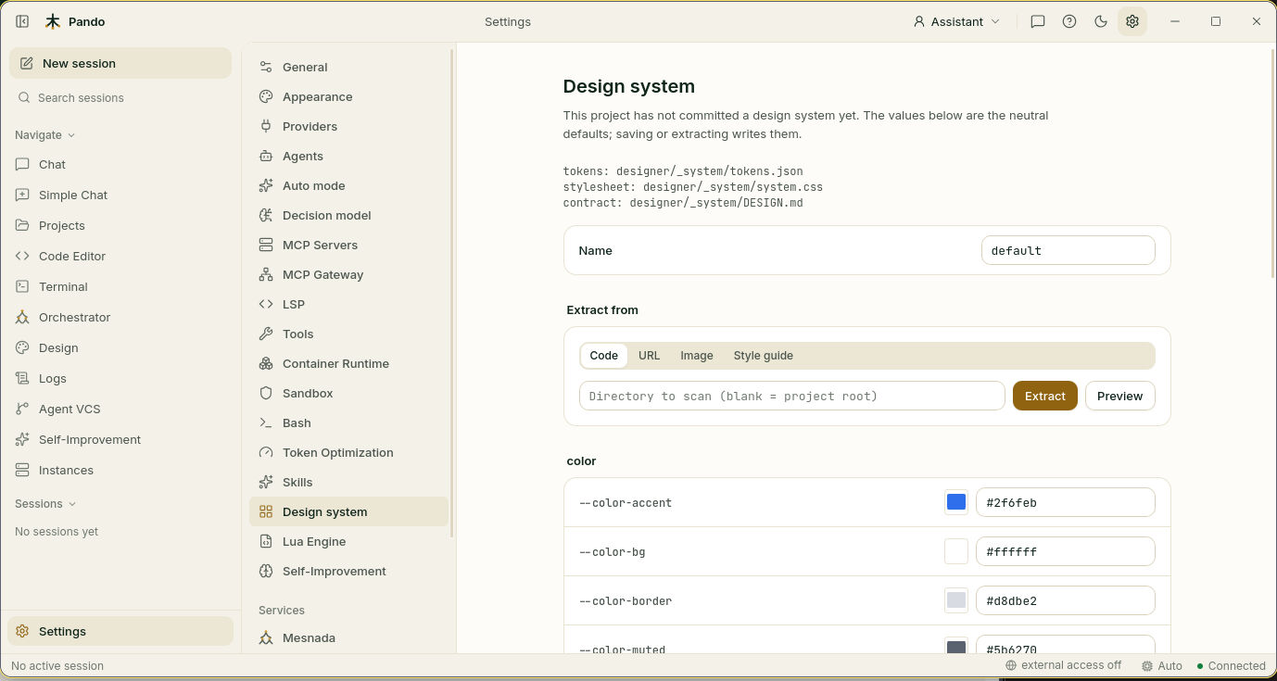Select General settings category

[x=348, y=67]
